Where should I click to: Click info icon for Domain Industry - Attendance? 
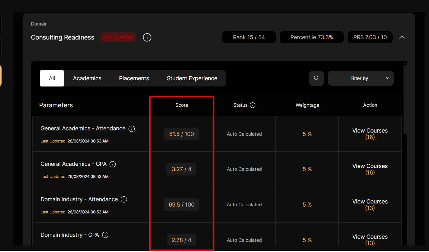[124, 200]
